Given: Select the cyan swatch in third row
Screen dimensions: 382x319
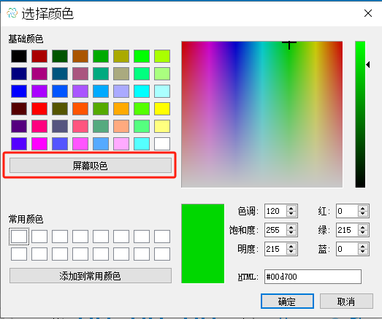Looking at the screenshot, I should coord(142,91).
